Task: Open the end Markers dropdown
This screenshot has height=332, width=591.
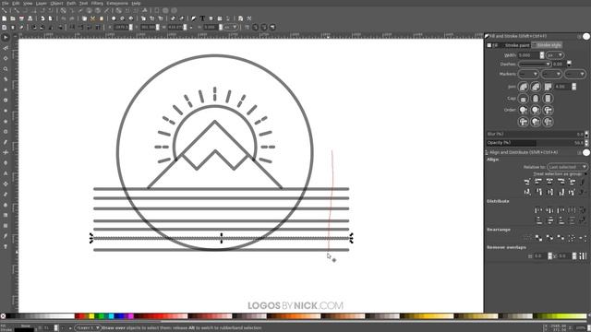Action: click(x=575, y=74)
